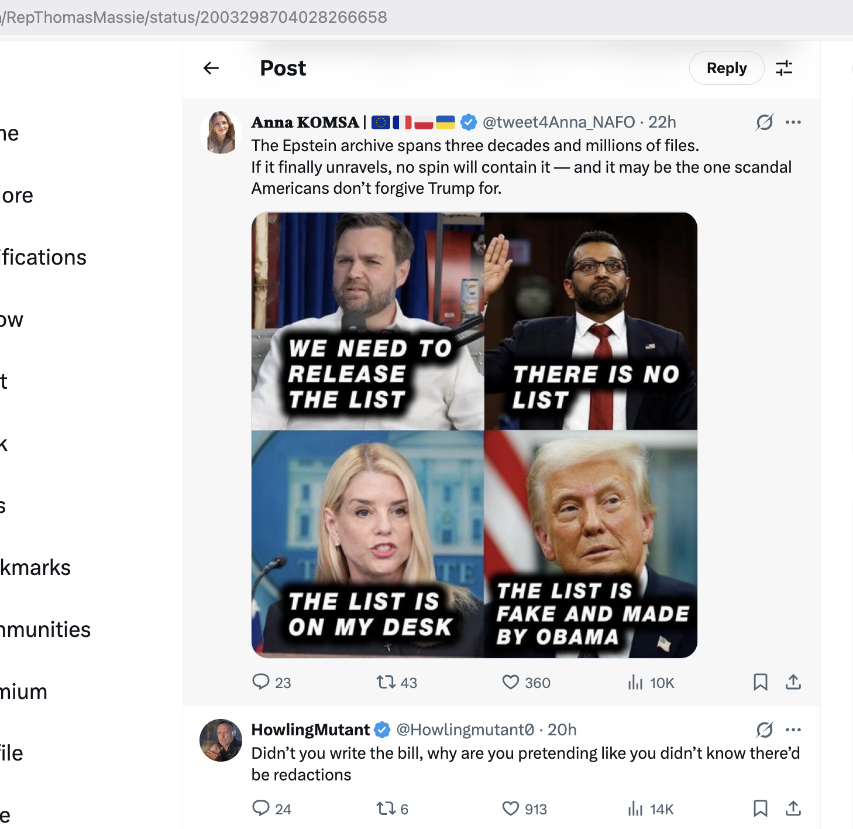View analytics showing 14K views
This screenshot has height=829, width=853.
651,809
